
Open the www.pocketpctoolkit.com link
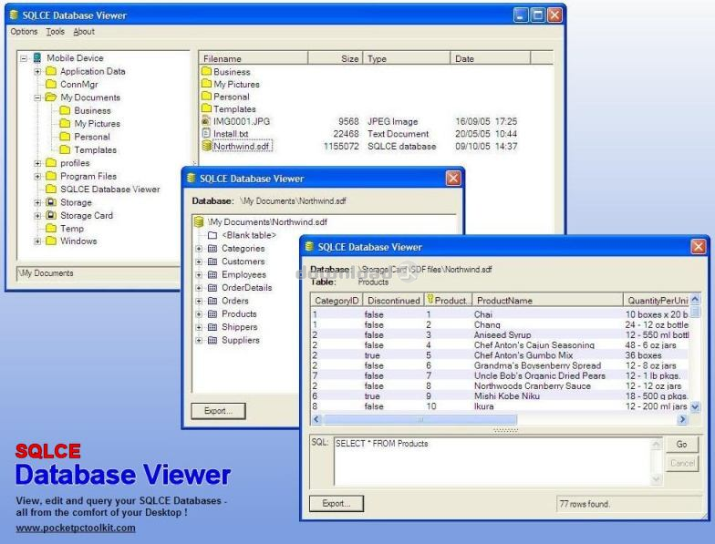[76, 529]
